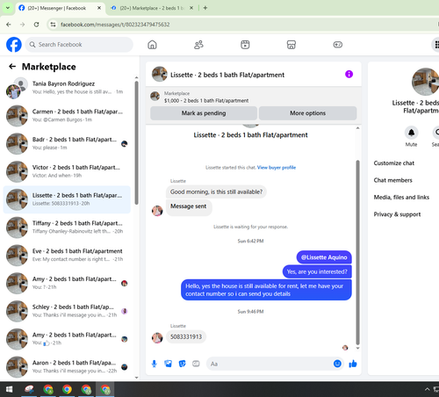Open the Gaming controller icon
Image resolution: width=439 pixels, height=397 pixels.
coord(338,45)
